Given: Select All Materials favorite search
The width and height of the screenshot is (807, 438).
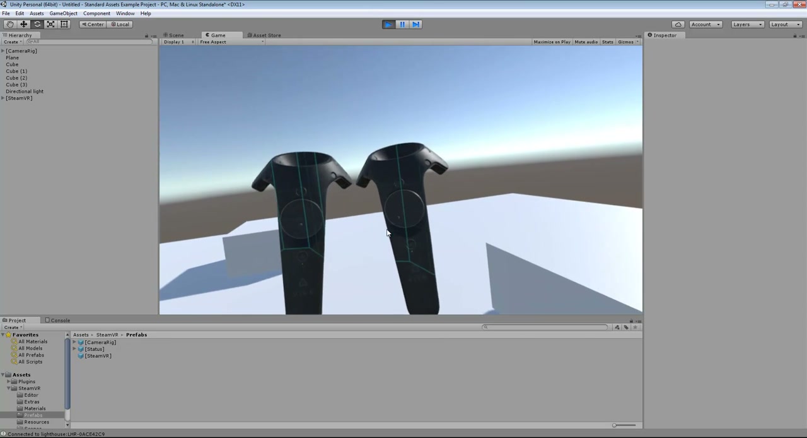Looking at the screenshot, I should tap(32, 341).
